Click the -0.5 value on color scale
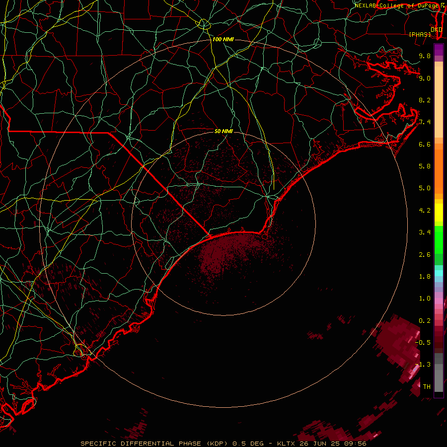This screenshot has width=447, height=447. (x=423, y=342)
